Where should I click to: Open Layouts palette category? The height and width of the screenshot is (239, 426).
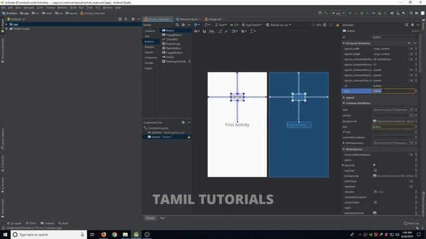click(150, 52)
